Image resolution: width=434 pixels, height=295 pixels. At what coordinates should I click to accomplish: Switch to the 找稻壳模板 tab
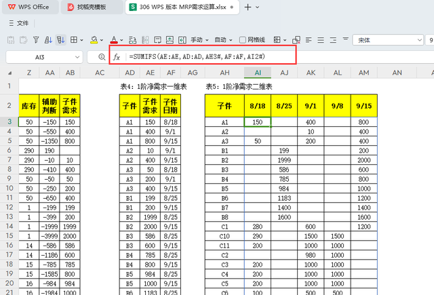tap(92, 7)
